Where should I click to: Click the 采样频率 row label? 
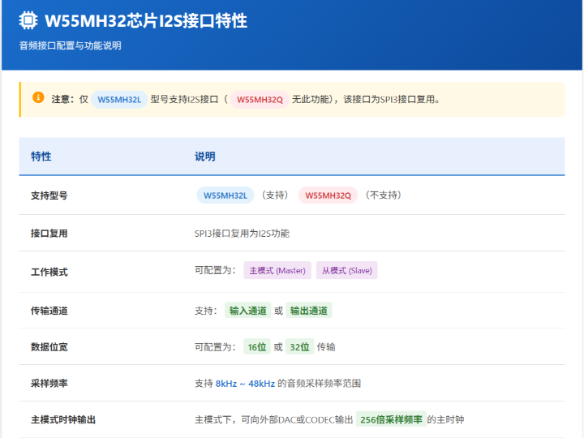click(x=49, y=383)
